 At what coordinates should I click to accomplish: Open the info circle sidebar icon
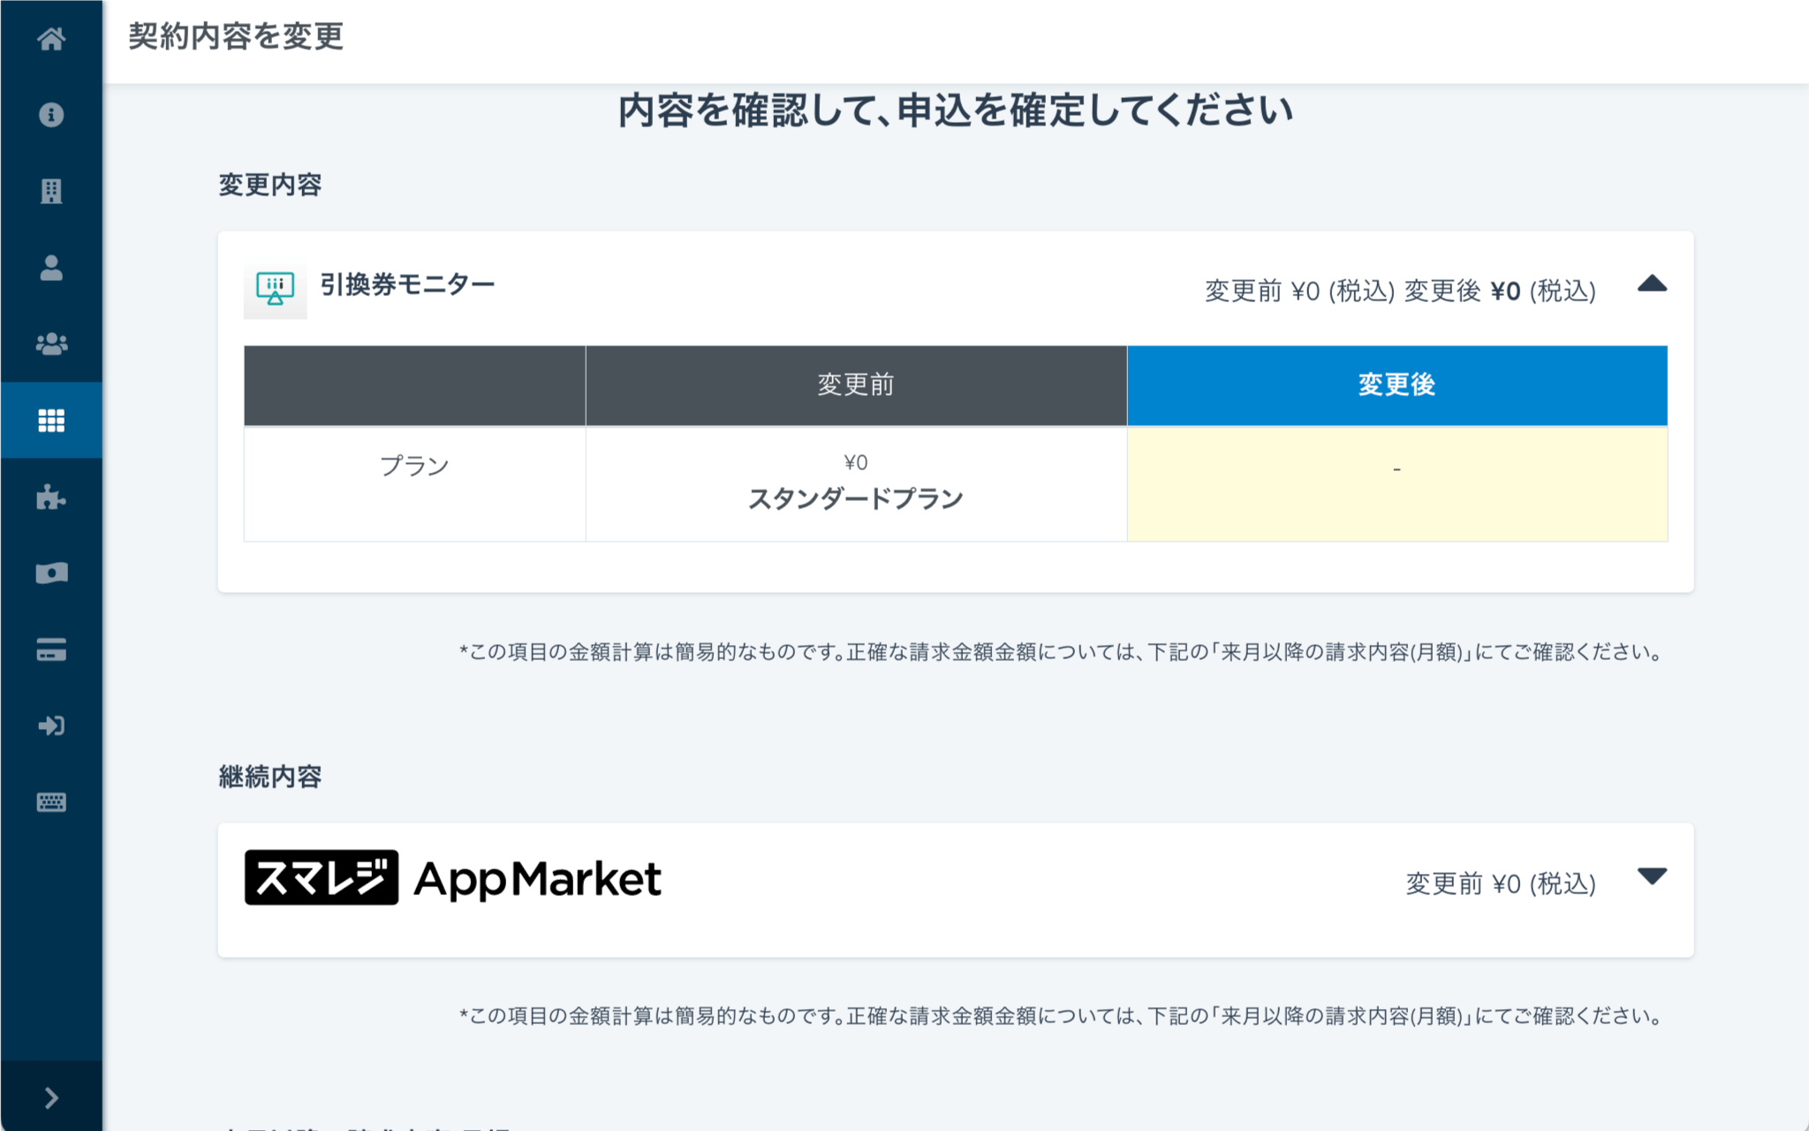tap(51, 115)
